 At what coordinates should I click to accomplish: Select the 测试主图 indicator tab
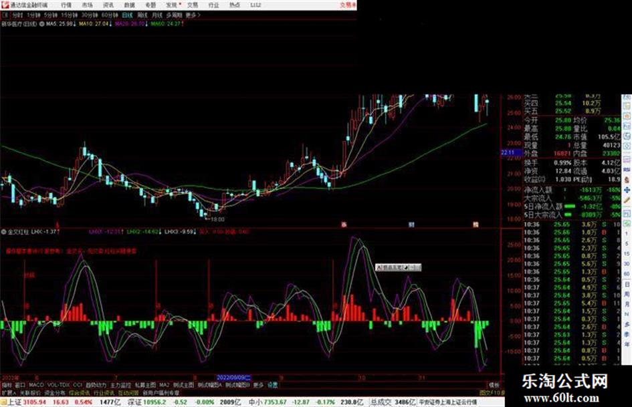click(x=183, y=385)
